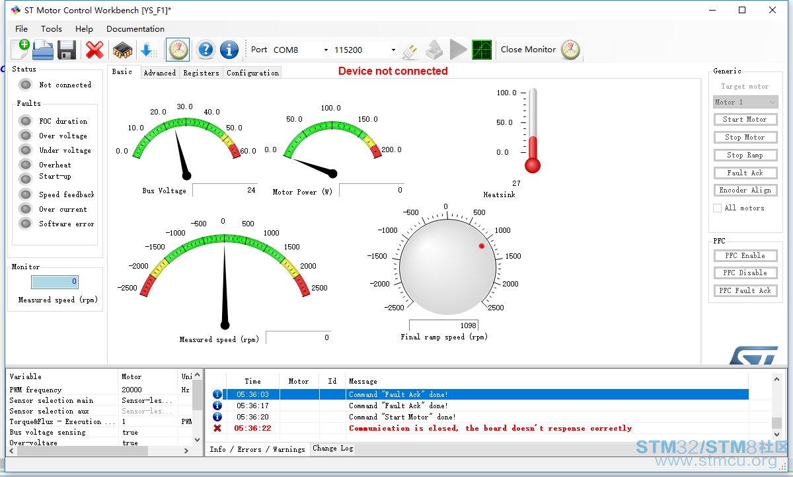793x477 pixels.
Task: Click the blue download arrow icon
Action: 149,50
